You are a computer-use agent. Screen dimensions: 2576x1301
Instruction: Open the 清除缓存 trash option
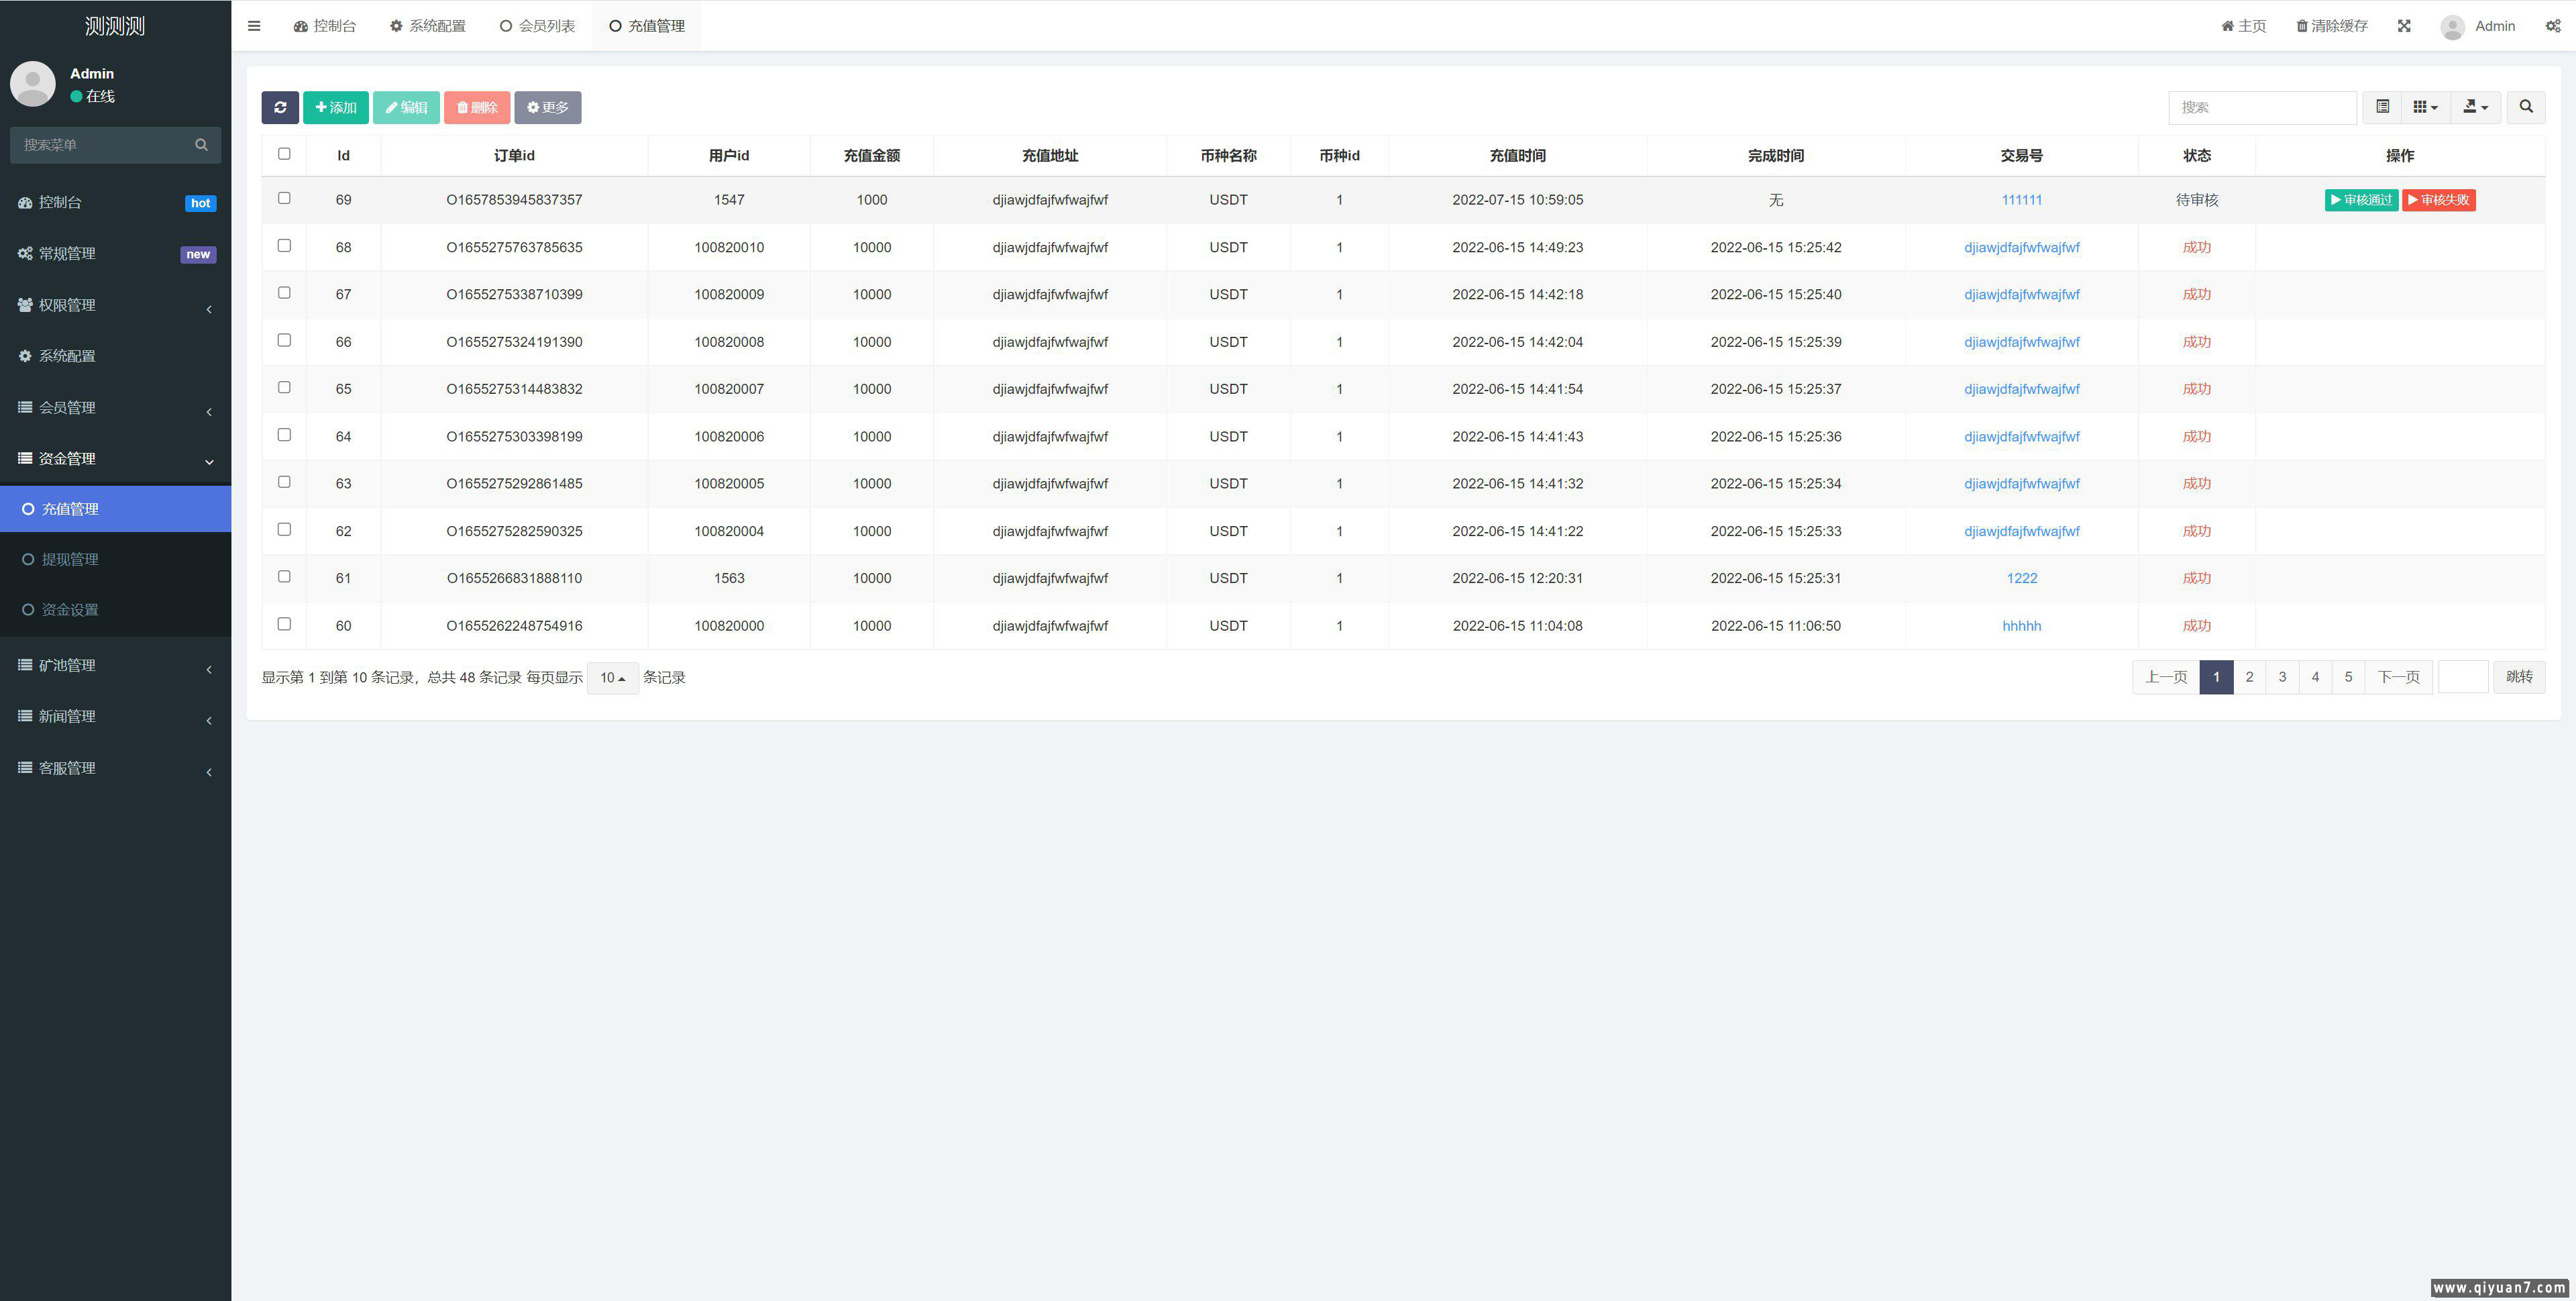tap(2332, 26)
